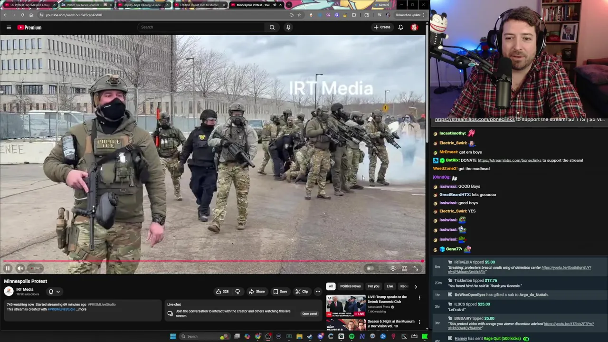
Task: Create a Clip of the stream
Action: [x=302, y=292]
